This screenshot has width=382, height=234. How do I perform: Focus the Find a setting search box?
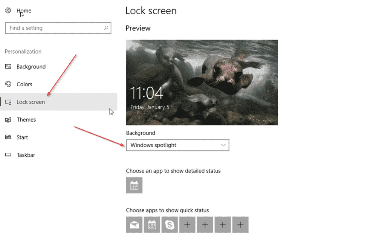(x=58, y=28)
